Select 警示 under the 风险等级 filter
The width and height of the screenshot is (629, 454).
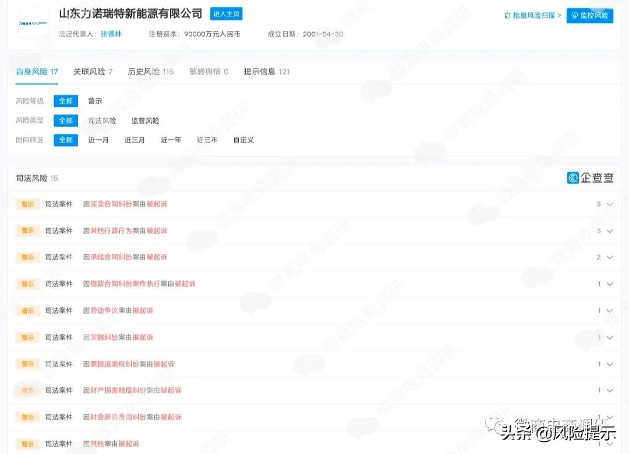(94, 101)
